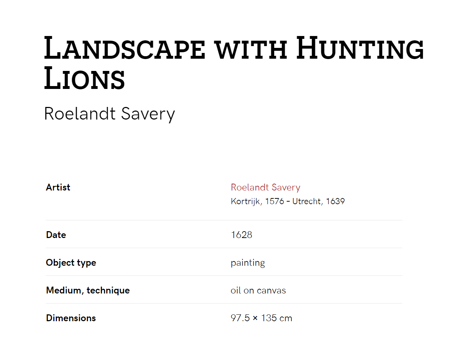Open the red Roelandt Savery artist link
This screenshot has height=359, width=469.
click(x=265, y=188)
